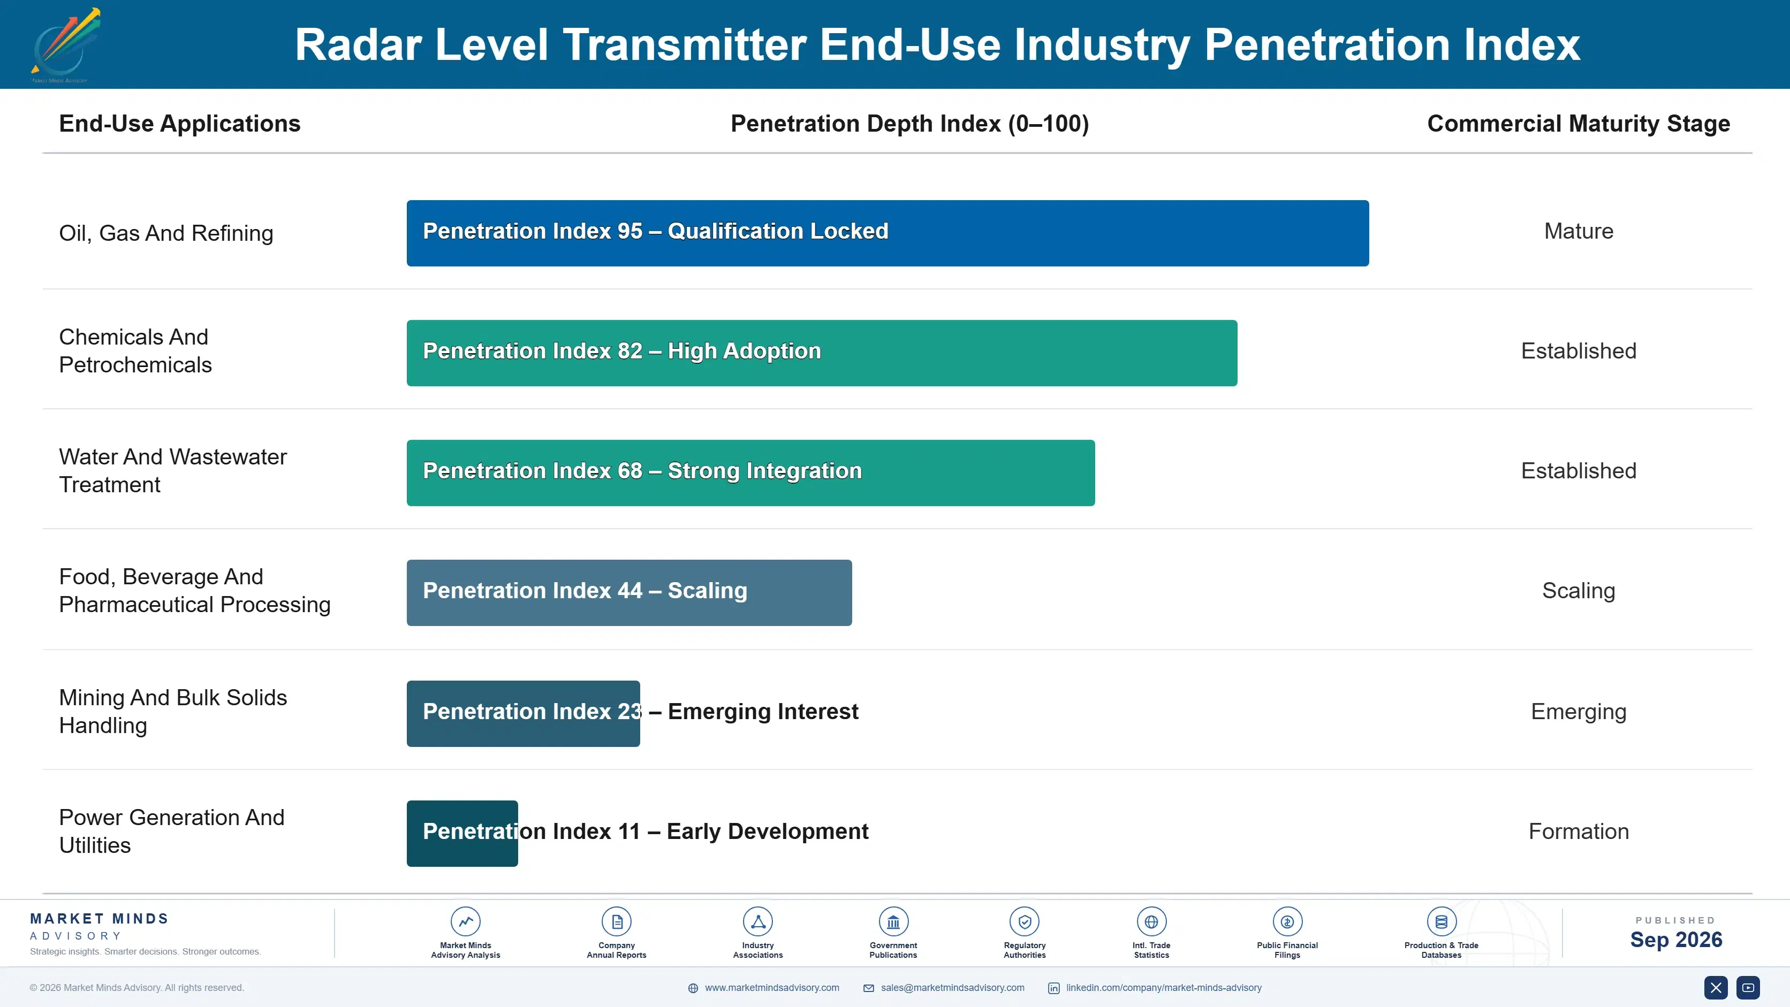Click the Government Publications building icon
The height and width of the screenshot is (1007, 1790).
(893, 921)
